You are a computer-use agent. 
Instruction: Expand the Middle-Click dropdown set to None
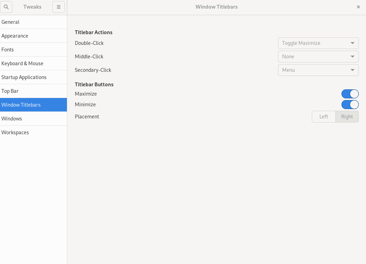(318, 57)
